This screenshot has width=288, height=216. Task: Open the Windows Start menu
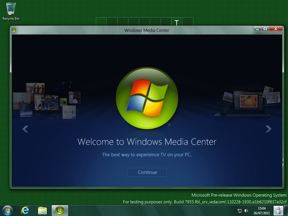[x=8, y=210]
